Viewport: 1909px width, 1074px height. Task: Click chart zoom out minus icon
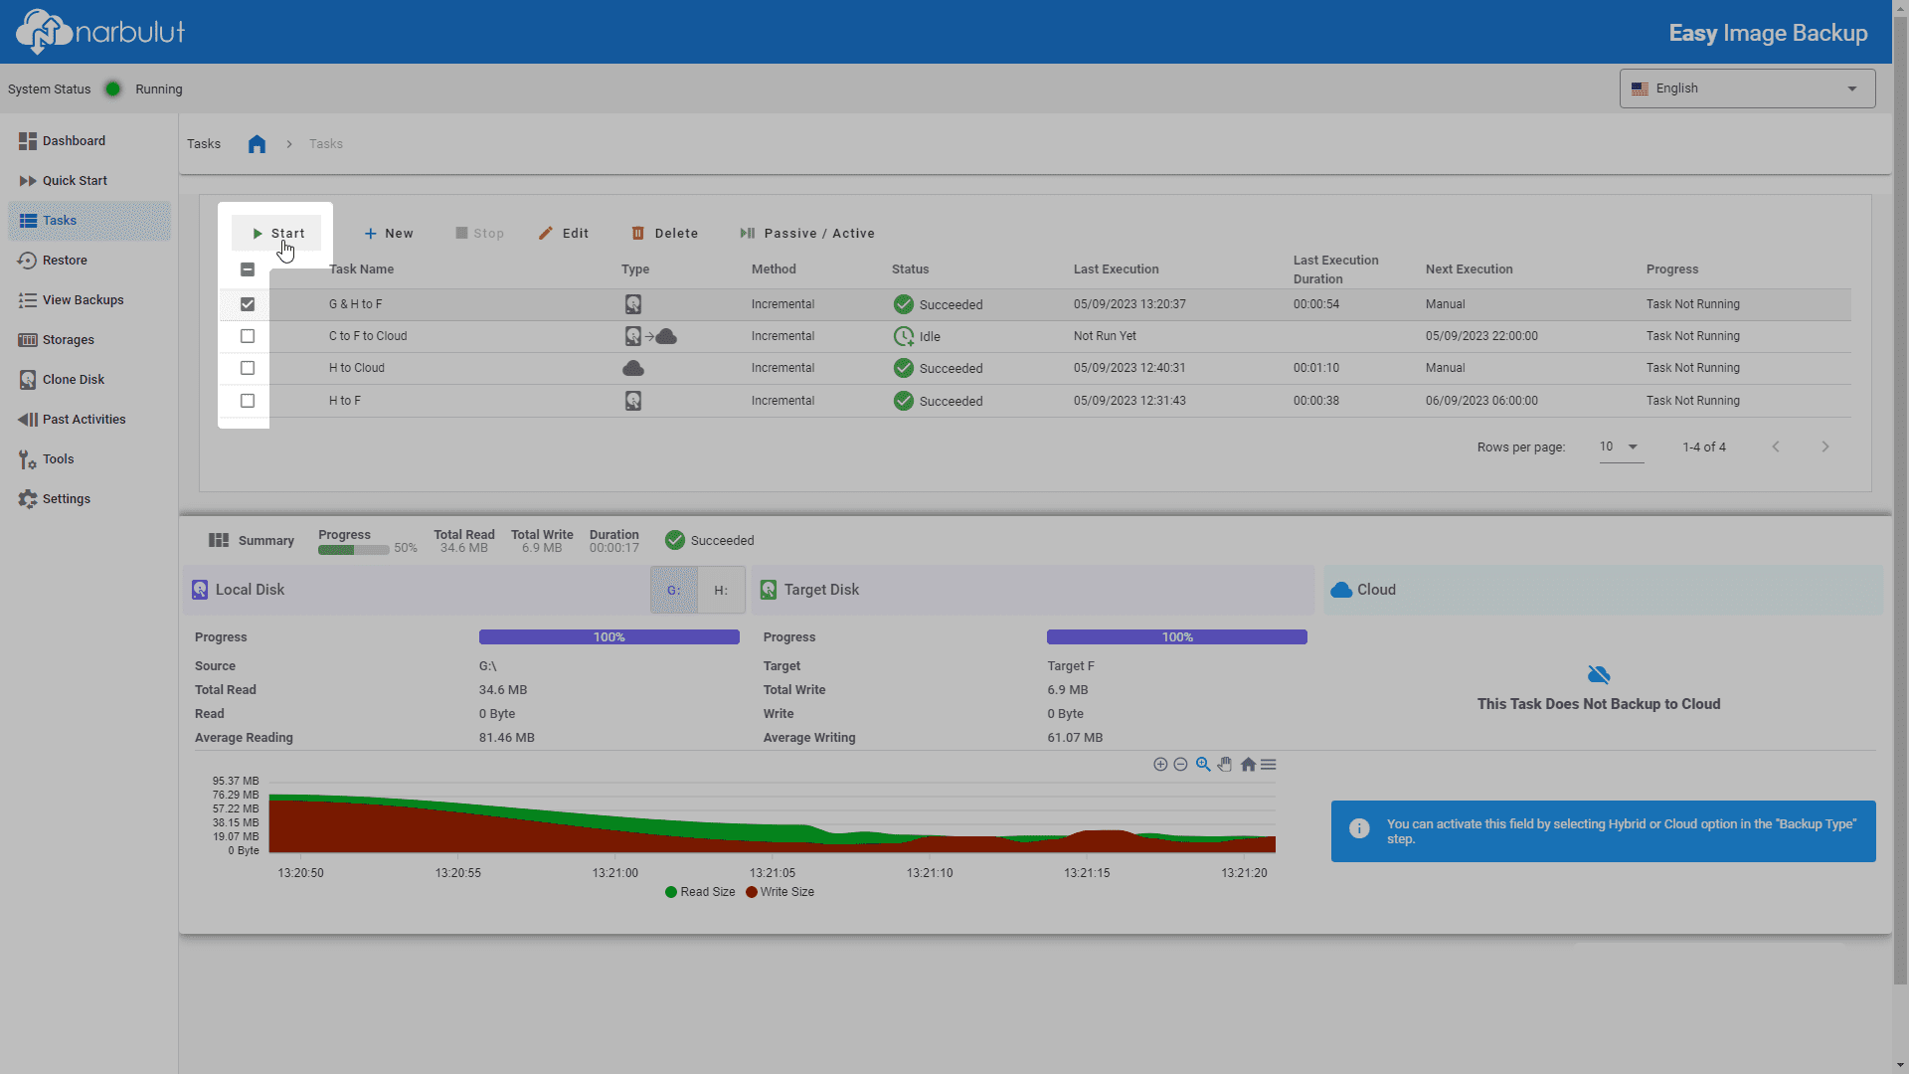click(x=1180, y=765)
